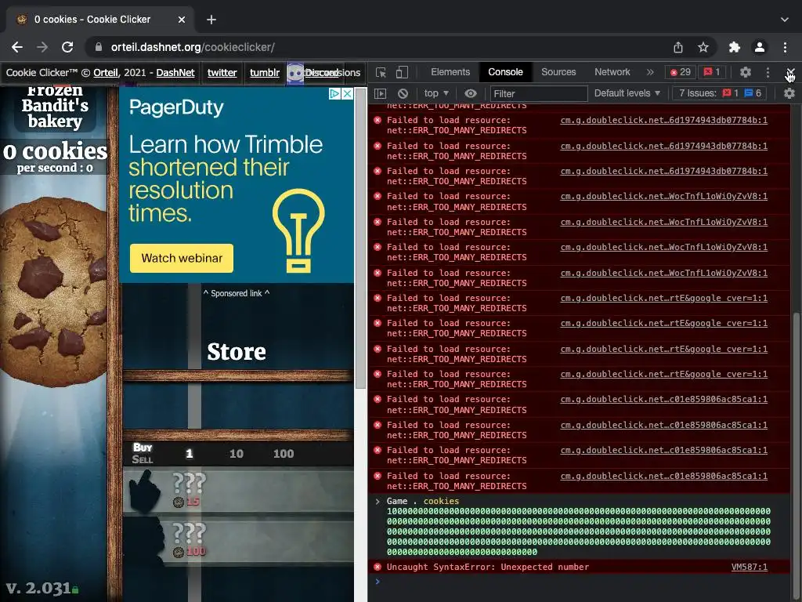
Task: Set store bulk amount to 1
Action: [x=190, y=454]
